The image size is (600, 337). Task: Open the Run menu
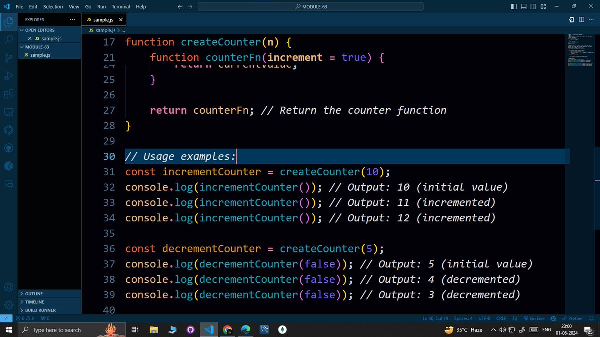(101, 7)
